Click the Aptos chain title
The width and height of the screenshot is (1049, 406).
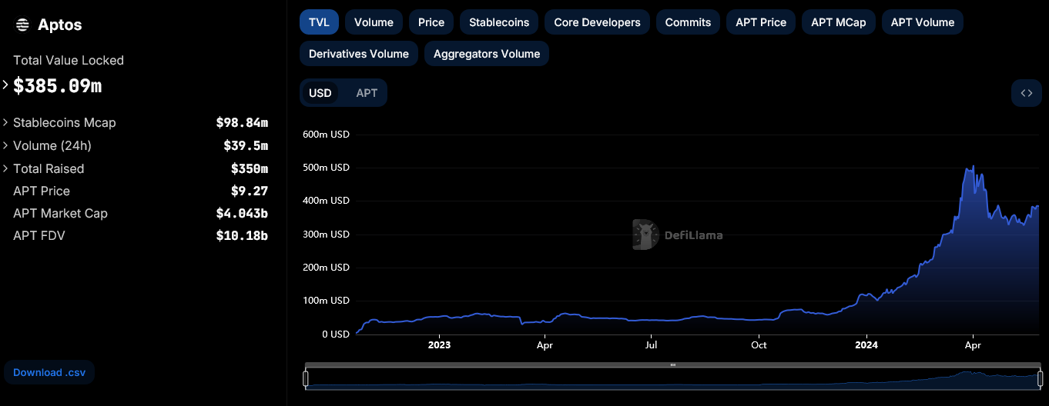(59, 25)
